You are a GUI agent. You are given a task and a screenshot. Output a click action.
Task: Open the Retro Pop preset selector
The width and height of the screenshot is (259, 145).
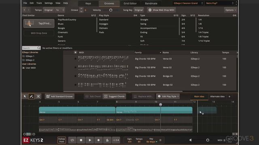[x=220, y=3]
